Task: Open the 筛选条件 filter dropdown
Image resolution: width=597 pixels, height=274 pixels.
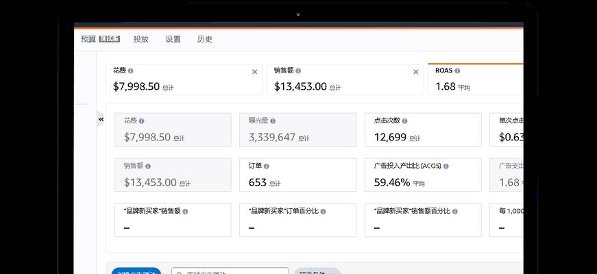Action: pos(317,271)
